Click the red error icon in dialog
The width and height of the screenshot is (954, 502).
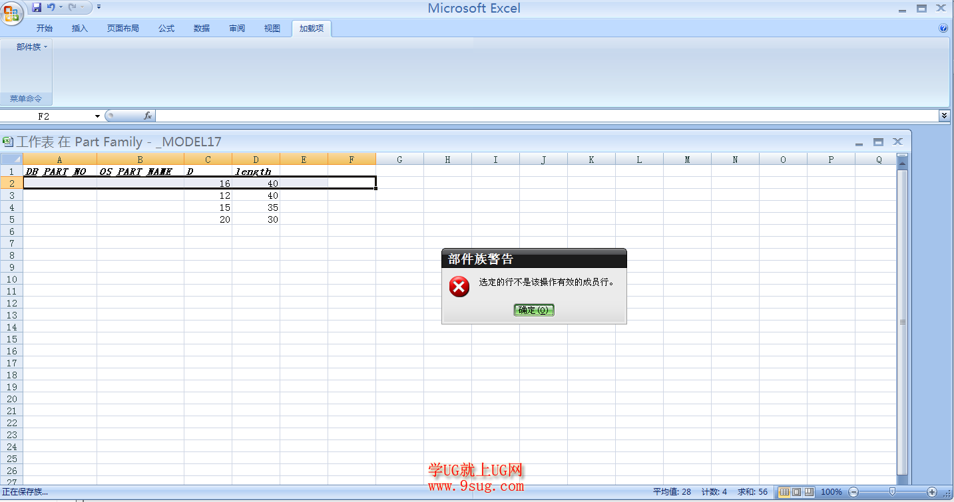click(x=459, y=287)
